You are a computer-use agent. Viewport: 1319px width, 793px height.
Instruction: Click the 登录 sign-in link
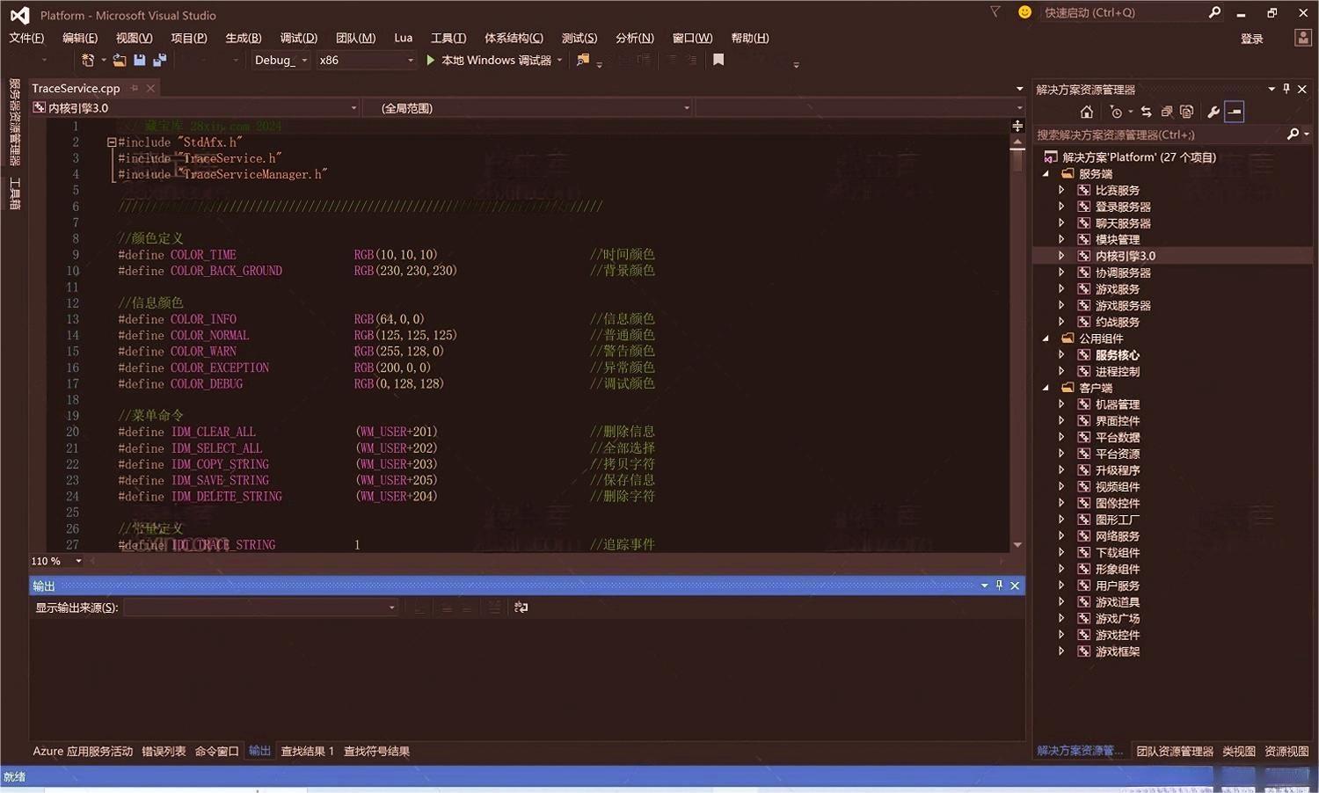1252,39
